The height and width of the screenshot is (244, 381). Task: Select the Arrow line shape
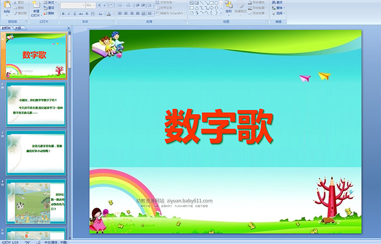206,3
